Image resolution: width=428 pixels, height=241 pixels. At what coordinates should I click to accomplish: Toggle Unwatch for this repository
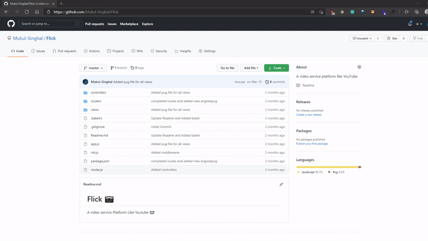362,38
